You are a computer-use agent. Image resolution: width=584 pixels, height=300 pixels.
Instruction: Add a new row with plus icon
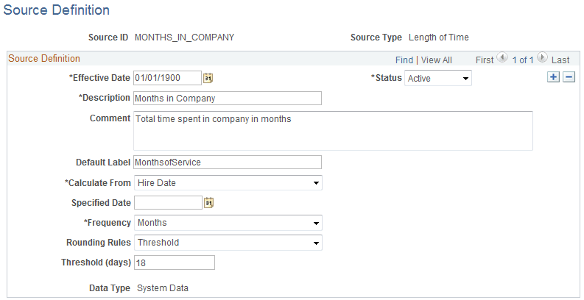pyautogui.click(x=554, y=78)
